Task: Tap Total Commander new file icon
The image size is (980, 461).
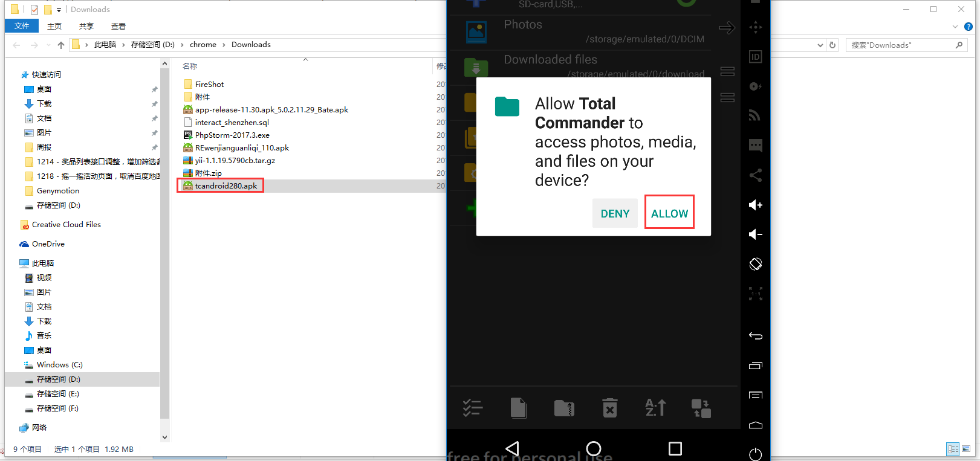Action: [519, 408]
